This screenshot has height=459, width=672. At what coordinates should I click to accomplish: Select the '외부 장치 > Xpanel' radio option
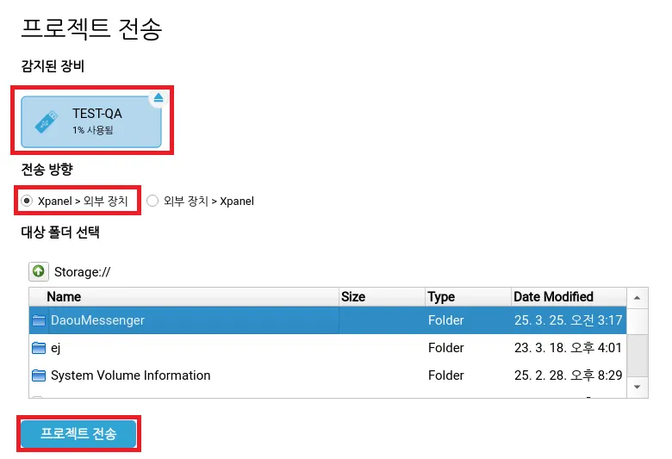pos(152,201)
